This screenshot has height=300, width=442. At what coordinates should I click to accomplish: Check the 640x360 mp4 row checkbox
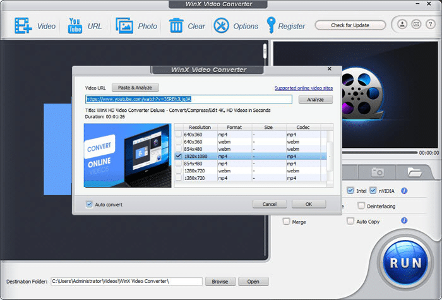pos(179,135)
